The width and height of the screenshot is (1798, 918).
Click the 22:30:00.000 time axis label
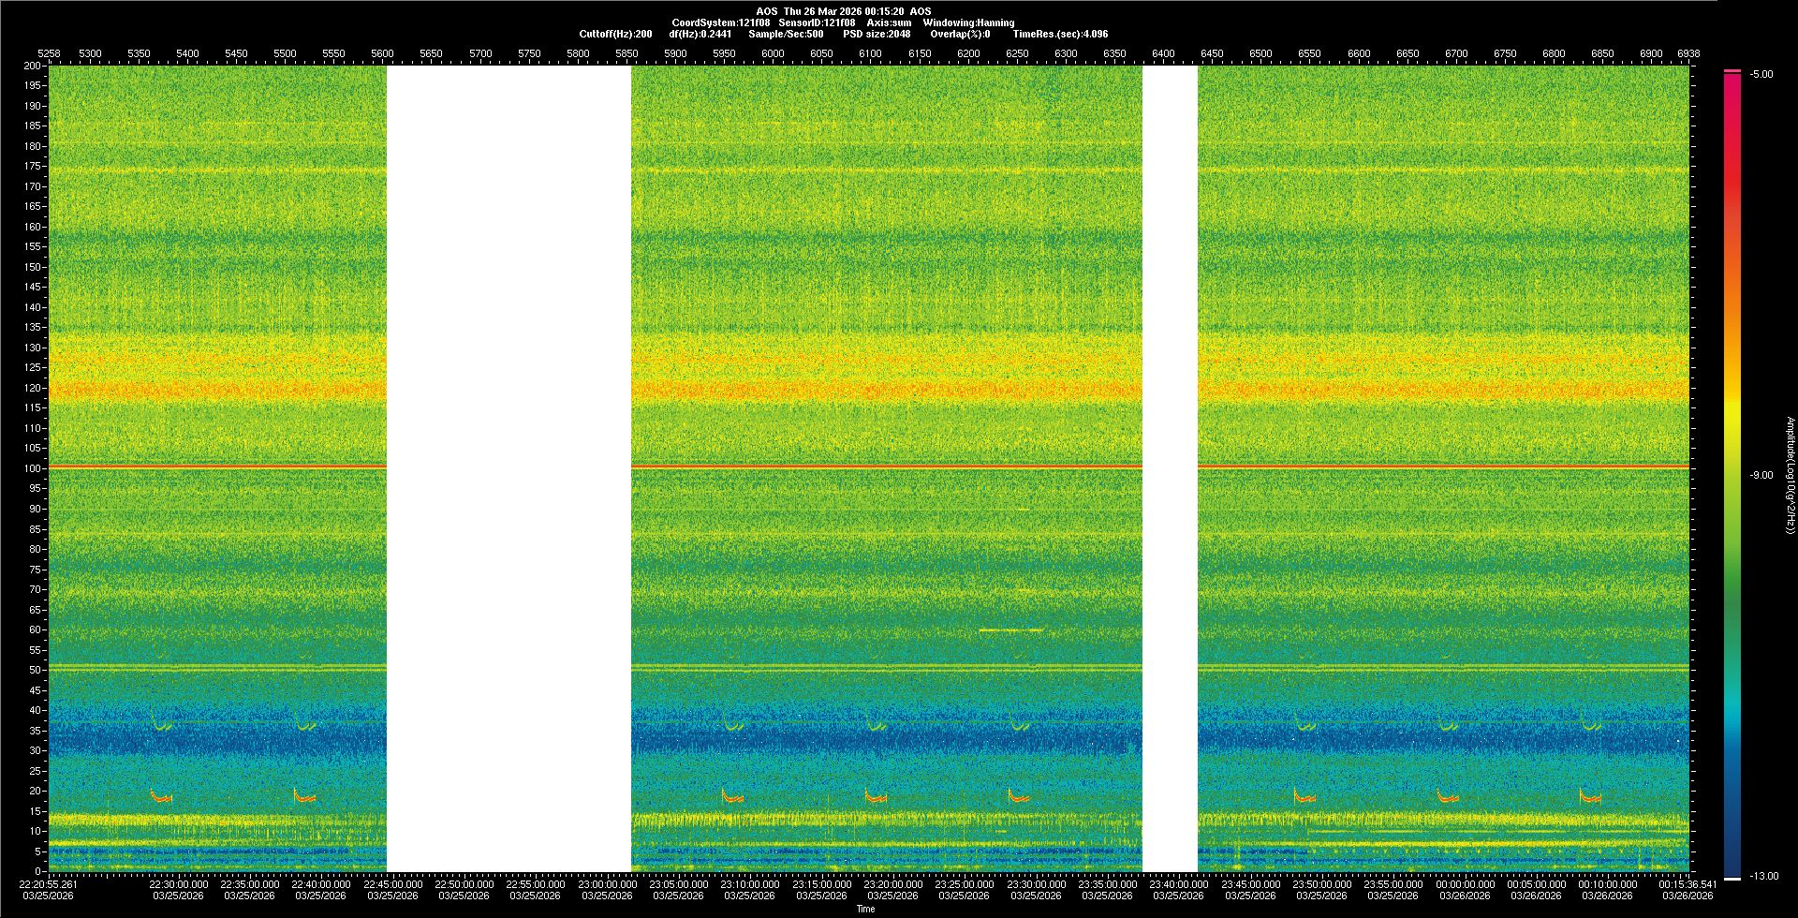(178, 884)
